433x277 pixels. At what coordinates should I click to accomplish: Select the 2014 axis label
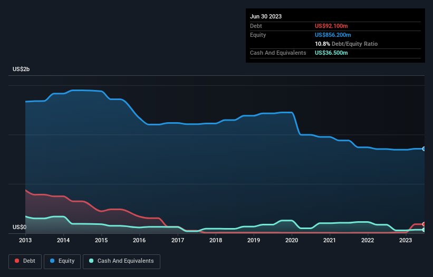coord(63,240)
